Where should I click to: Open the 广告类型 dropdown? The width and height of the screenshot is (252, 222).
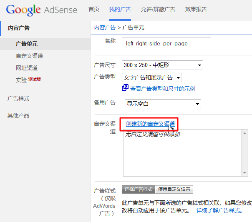pos(152,77)
